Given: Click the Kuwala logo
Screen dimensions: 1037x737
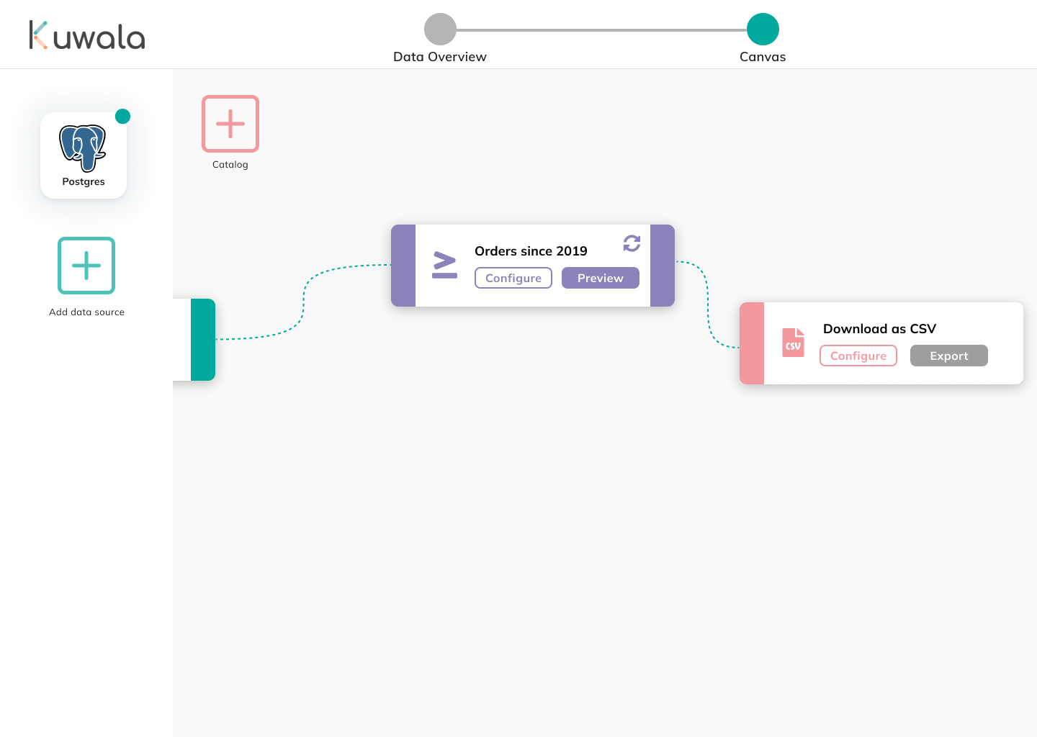Looking at the screenshot, I should point(87,35).
